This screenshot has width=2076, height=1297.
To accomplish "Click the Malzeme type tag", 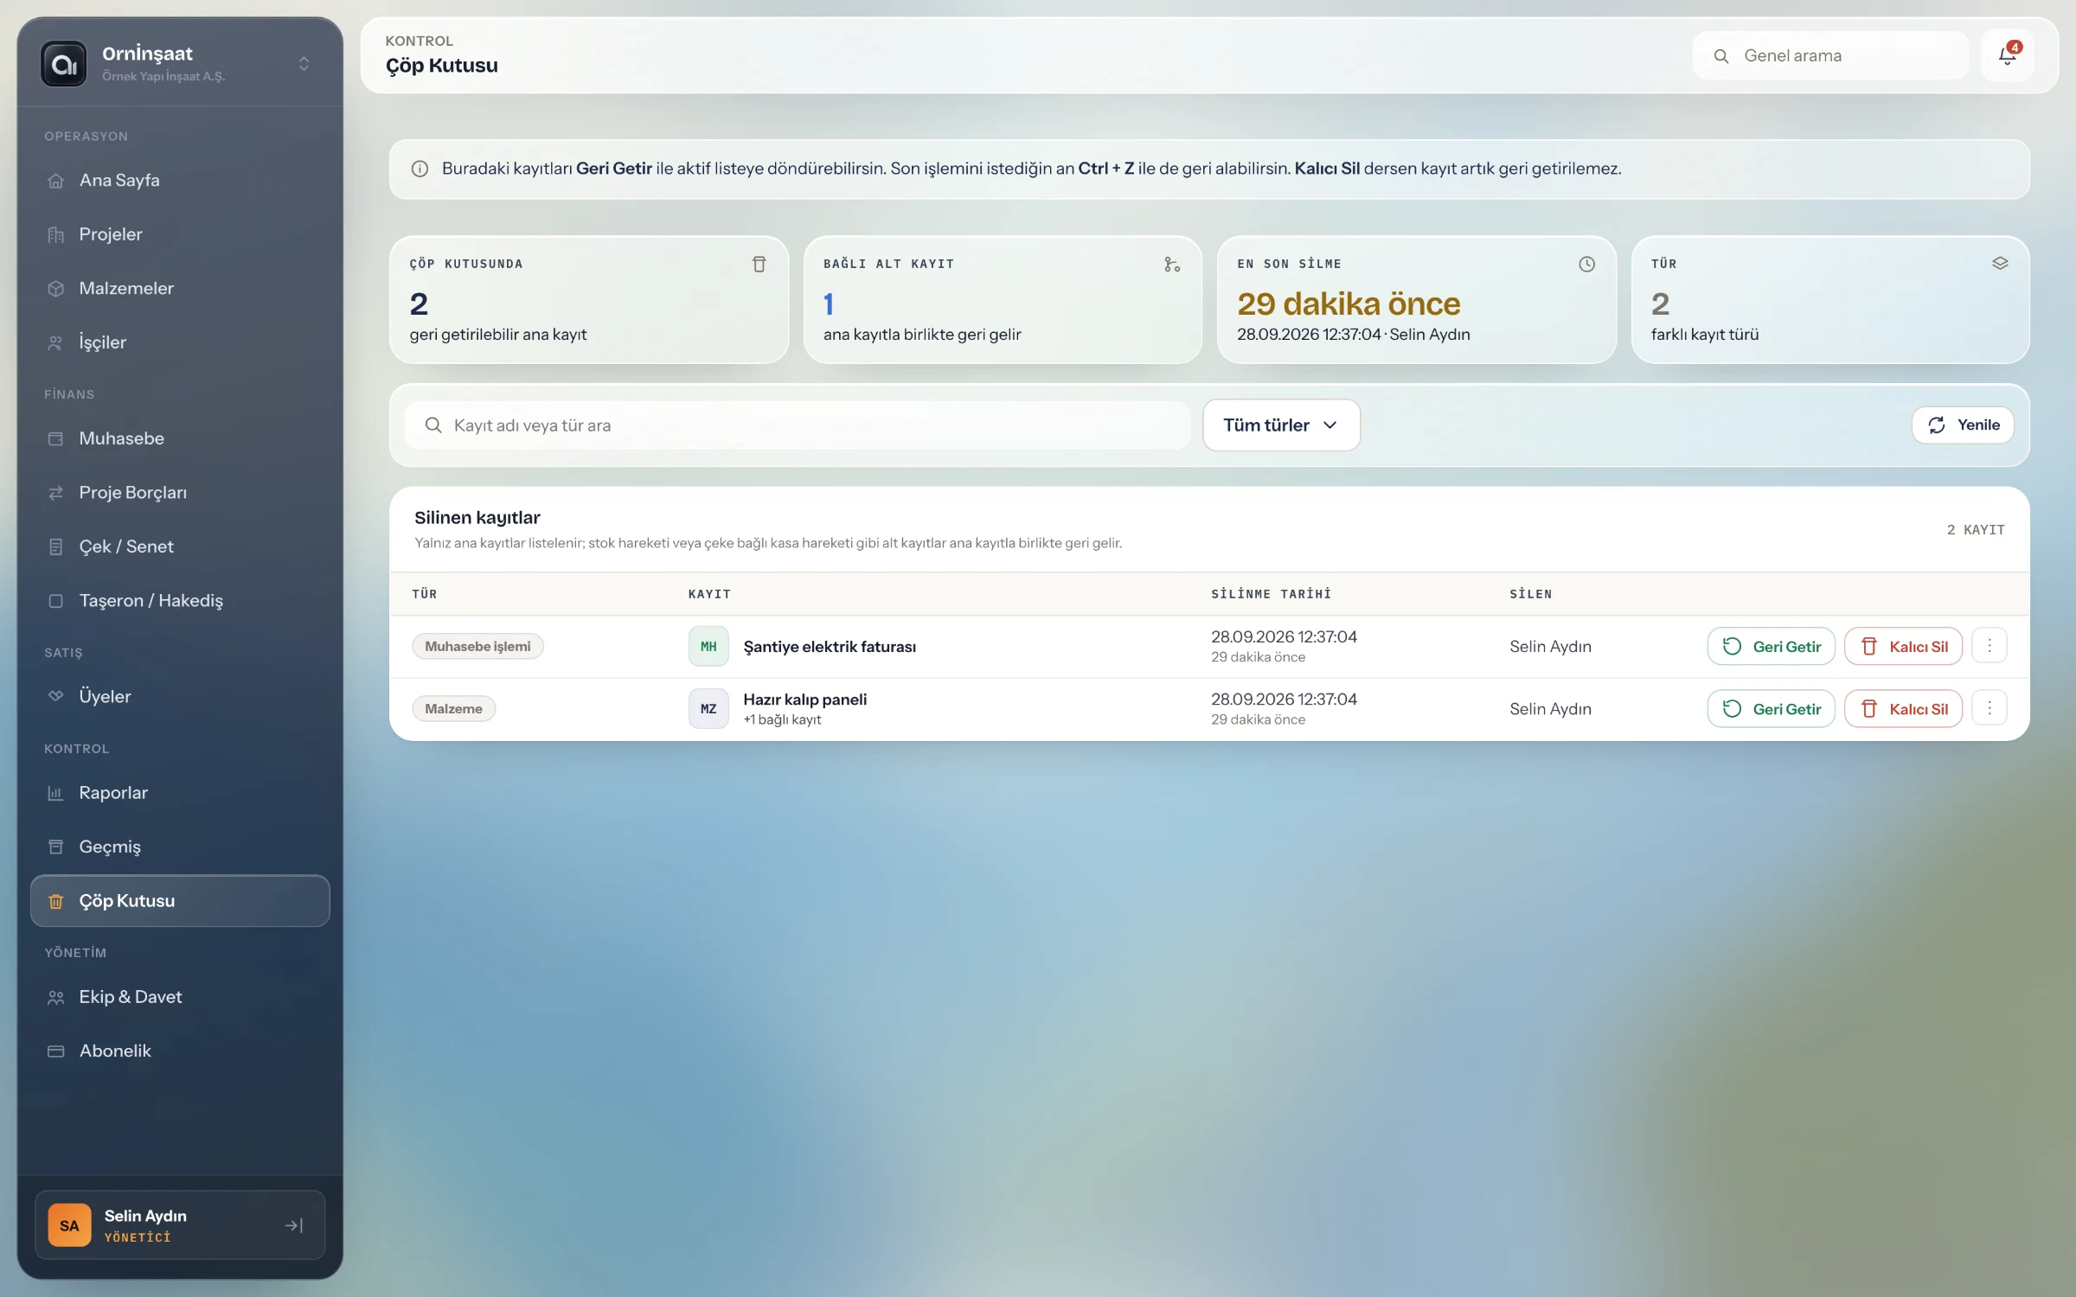I will pos(453,708).
